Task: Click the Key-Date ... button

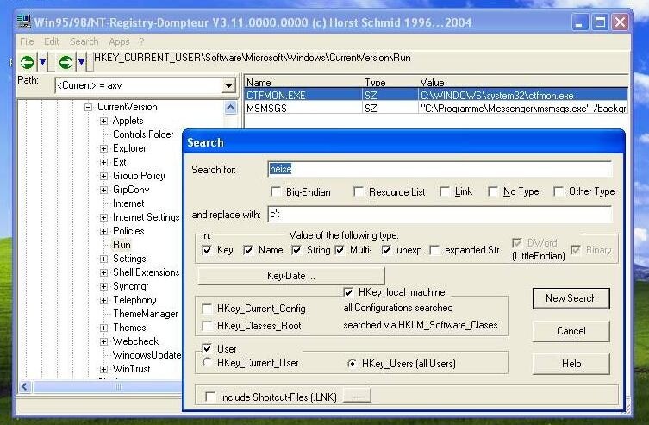Action: click(x=291, y=276)
